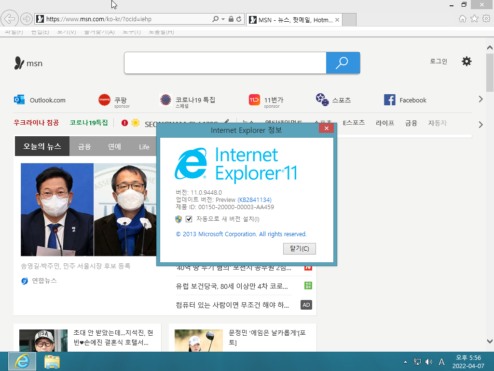Open the 라이프 navigation item

point(385,123)
